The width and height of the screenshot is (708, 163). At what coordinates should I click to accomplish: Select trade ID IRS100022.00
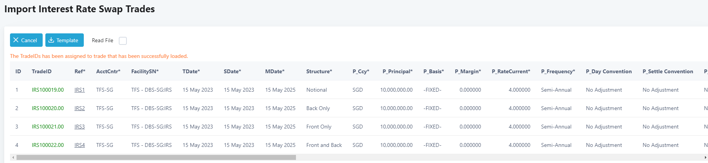tap(48, 145)
